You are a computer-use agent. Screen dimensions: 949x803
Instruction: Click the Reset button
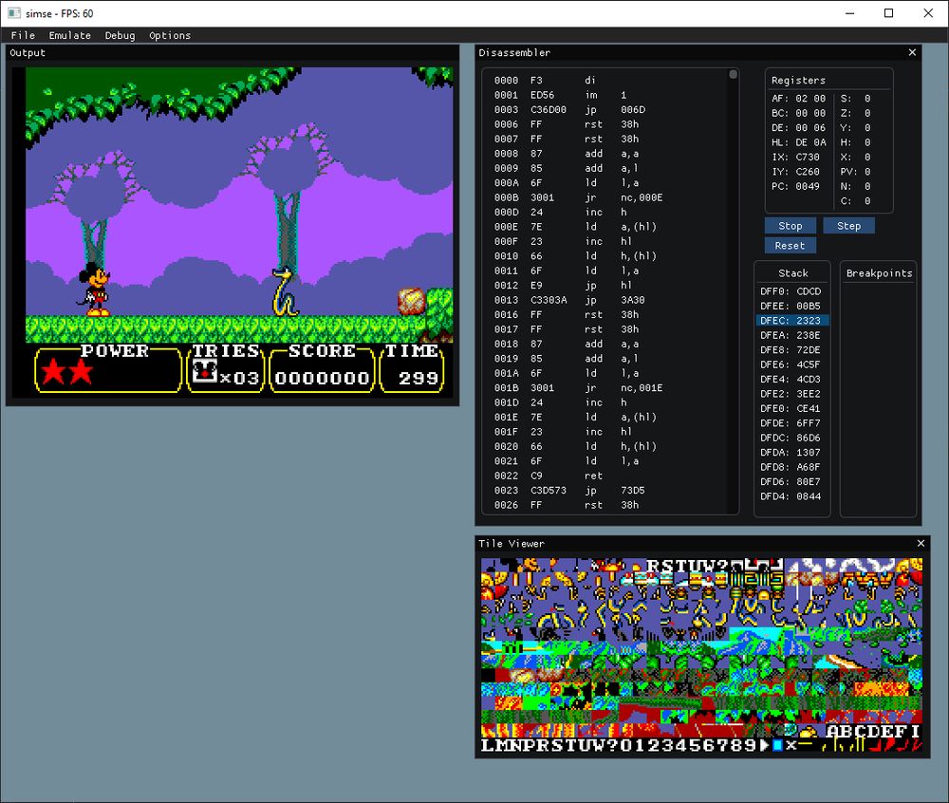pyautogui.click(x=790, y=246)
